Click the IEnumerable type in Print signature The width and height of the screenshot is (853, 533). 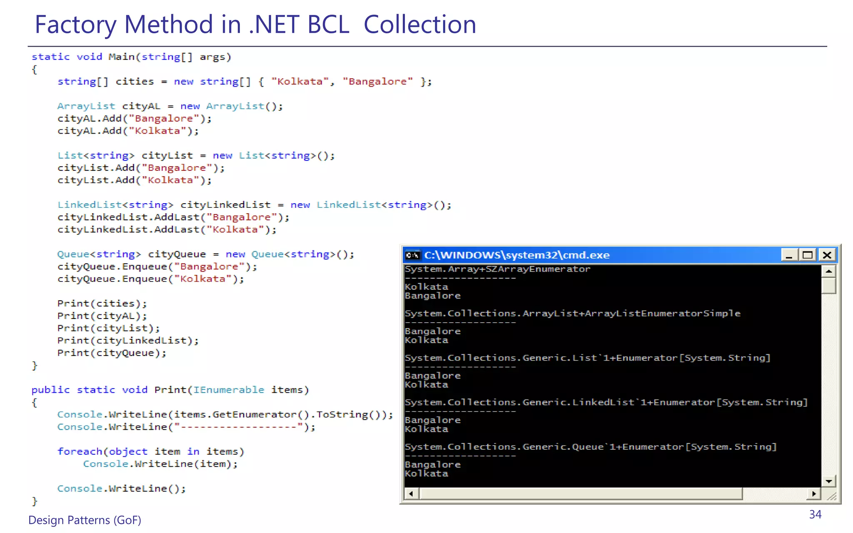point(229,390)
